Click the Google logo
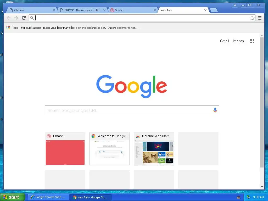The width and height of the screenshot is (268, 201). [132, 86]
